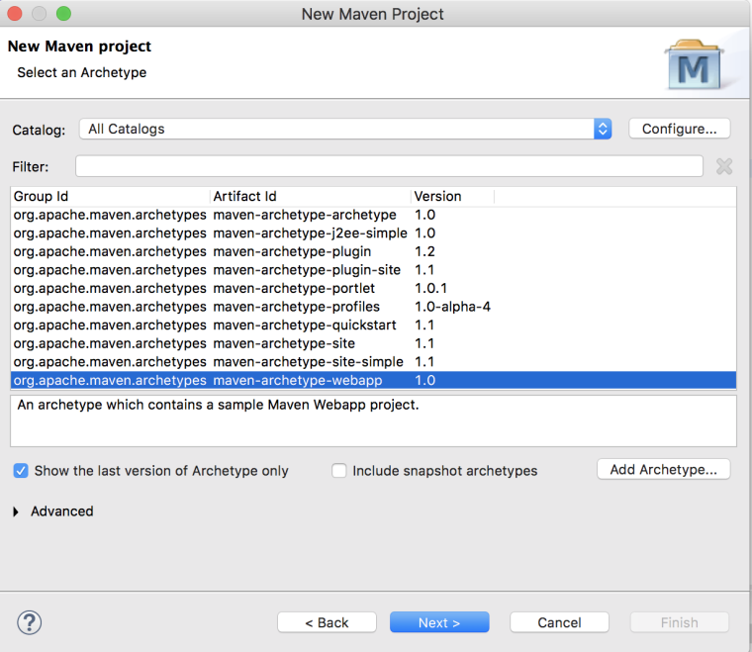The width and height of the screenshot is (752, 652).
Task: Enable Include snapshot archetypes checkbox
Action: click(339, 471)
